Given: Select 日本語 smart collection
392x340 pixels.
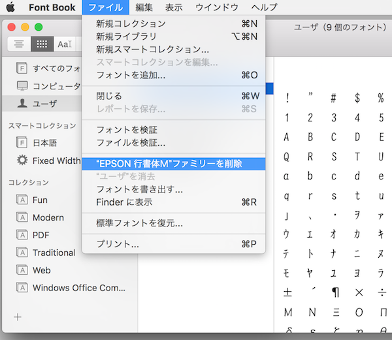Looking at the screenshot, I should point(42,143).
